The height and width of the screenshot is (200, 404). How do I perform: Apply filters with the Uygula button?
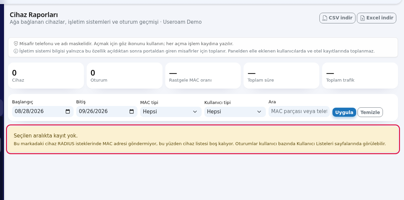click(344, 112)
